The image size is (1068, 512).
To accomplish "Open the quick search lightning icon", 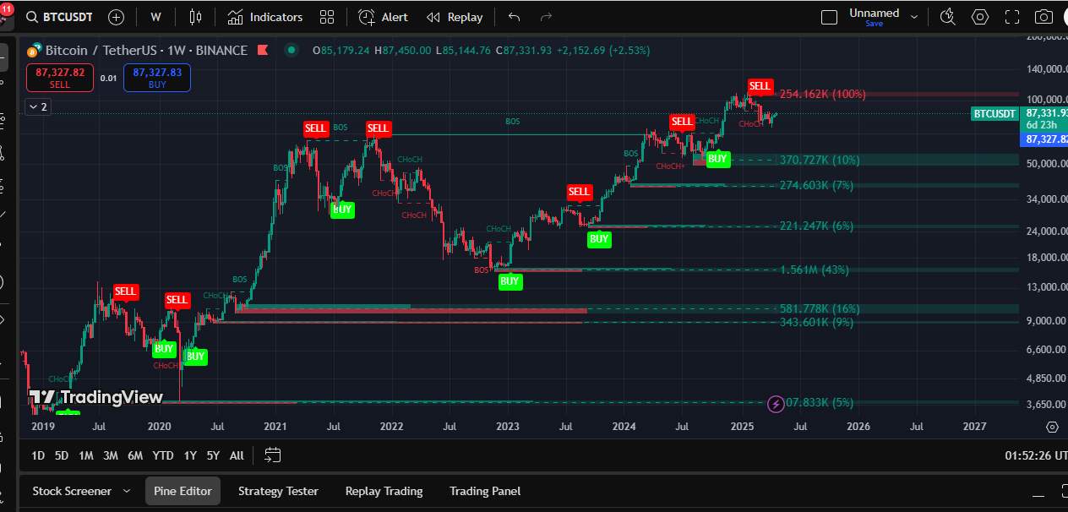I will 947,17.
